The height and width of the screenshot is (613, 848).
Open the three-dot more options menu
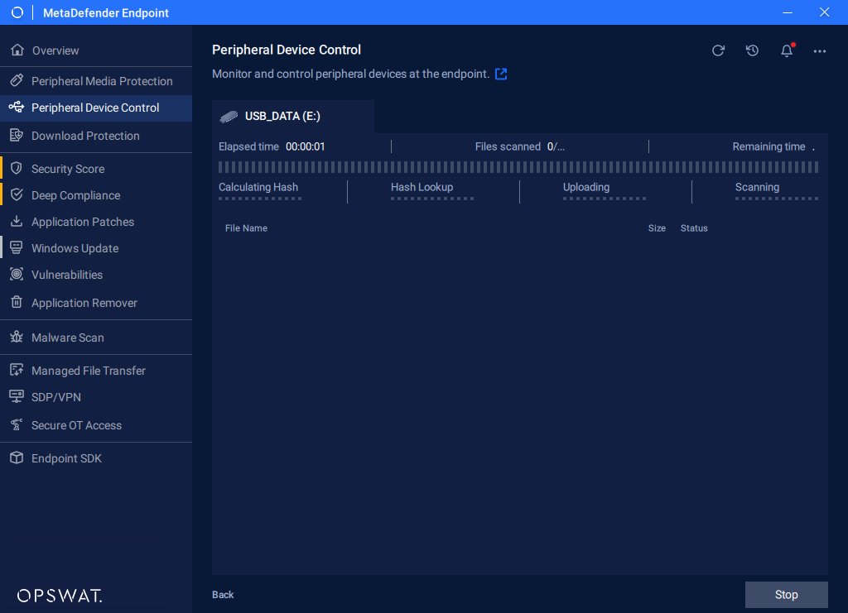coord(820,51)
